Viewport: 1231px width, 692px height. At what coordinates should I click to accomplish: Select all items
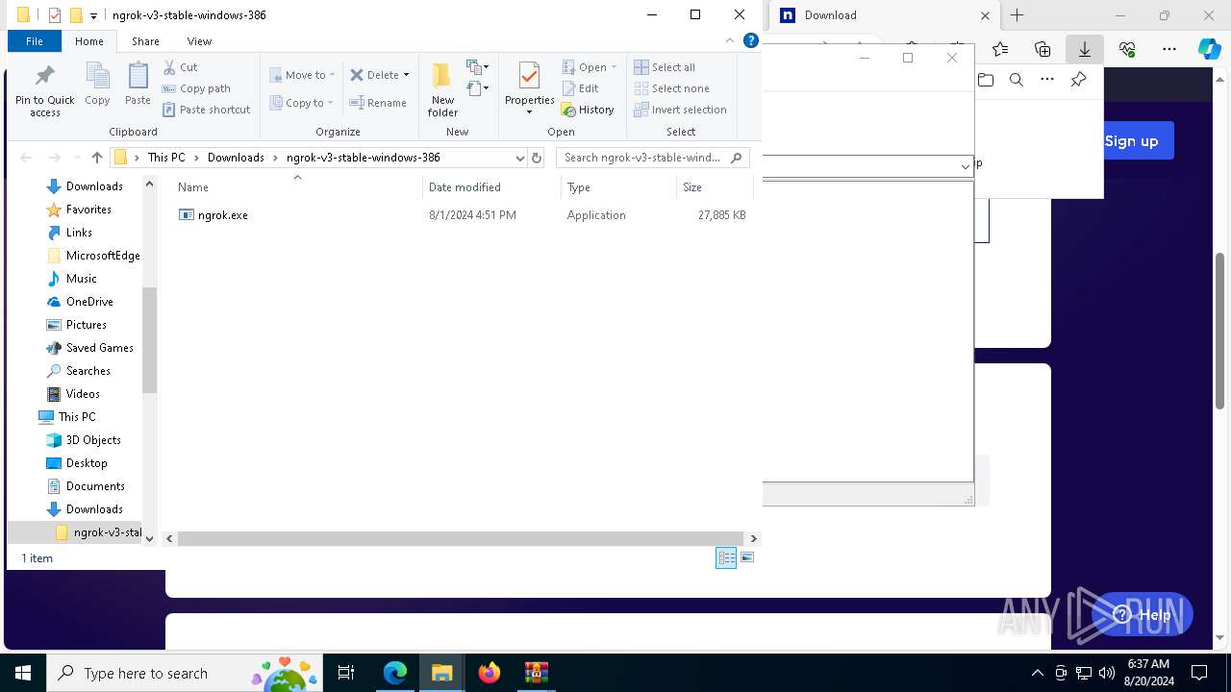[665, 67]
